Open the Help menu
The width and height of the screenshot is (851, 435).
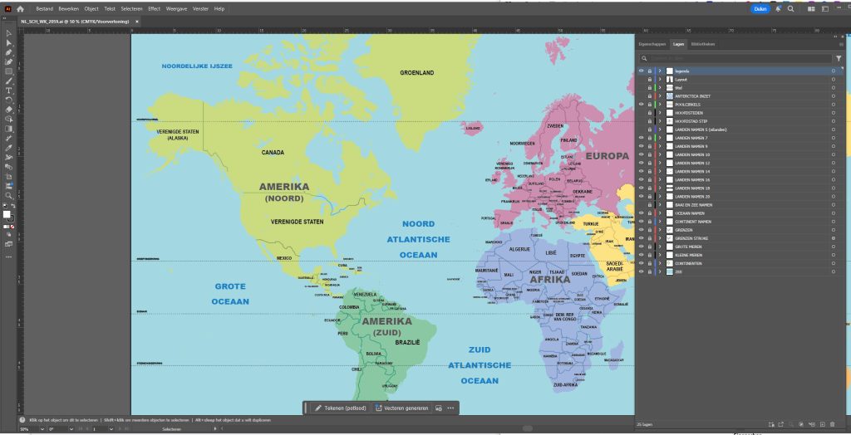click(219, 8)
